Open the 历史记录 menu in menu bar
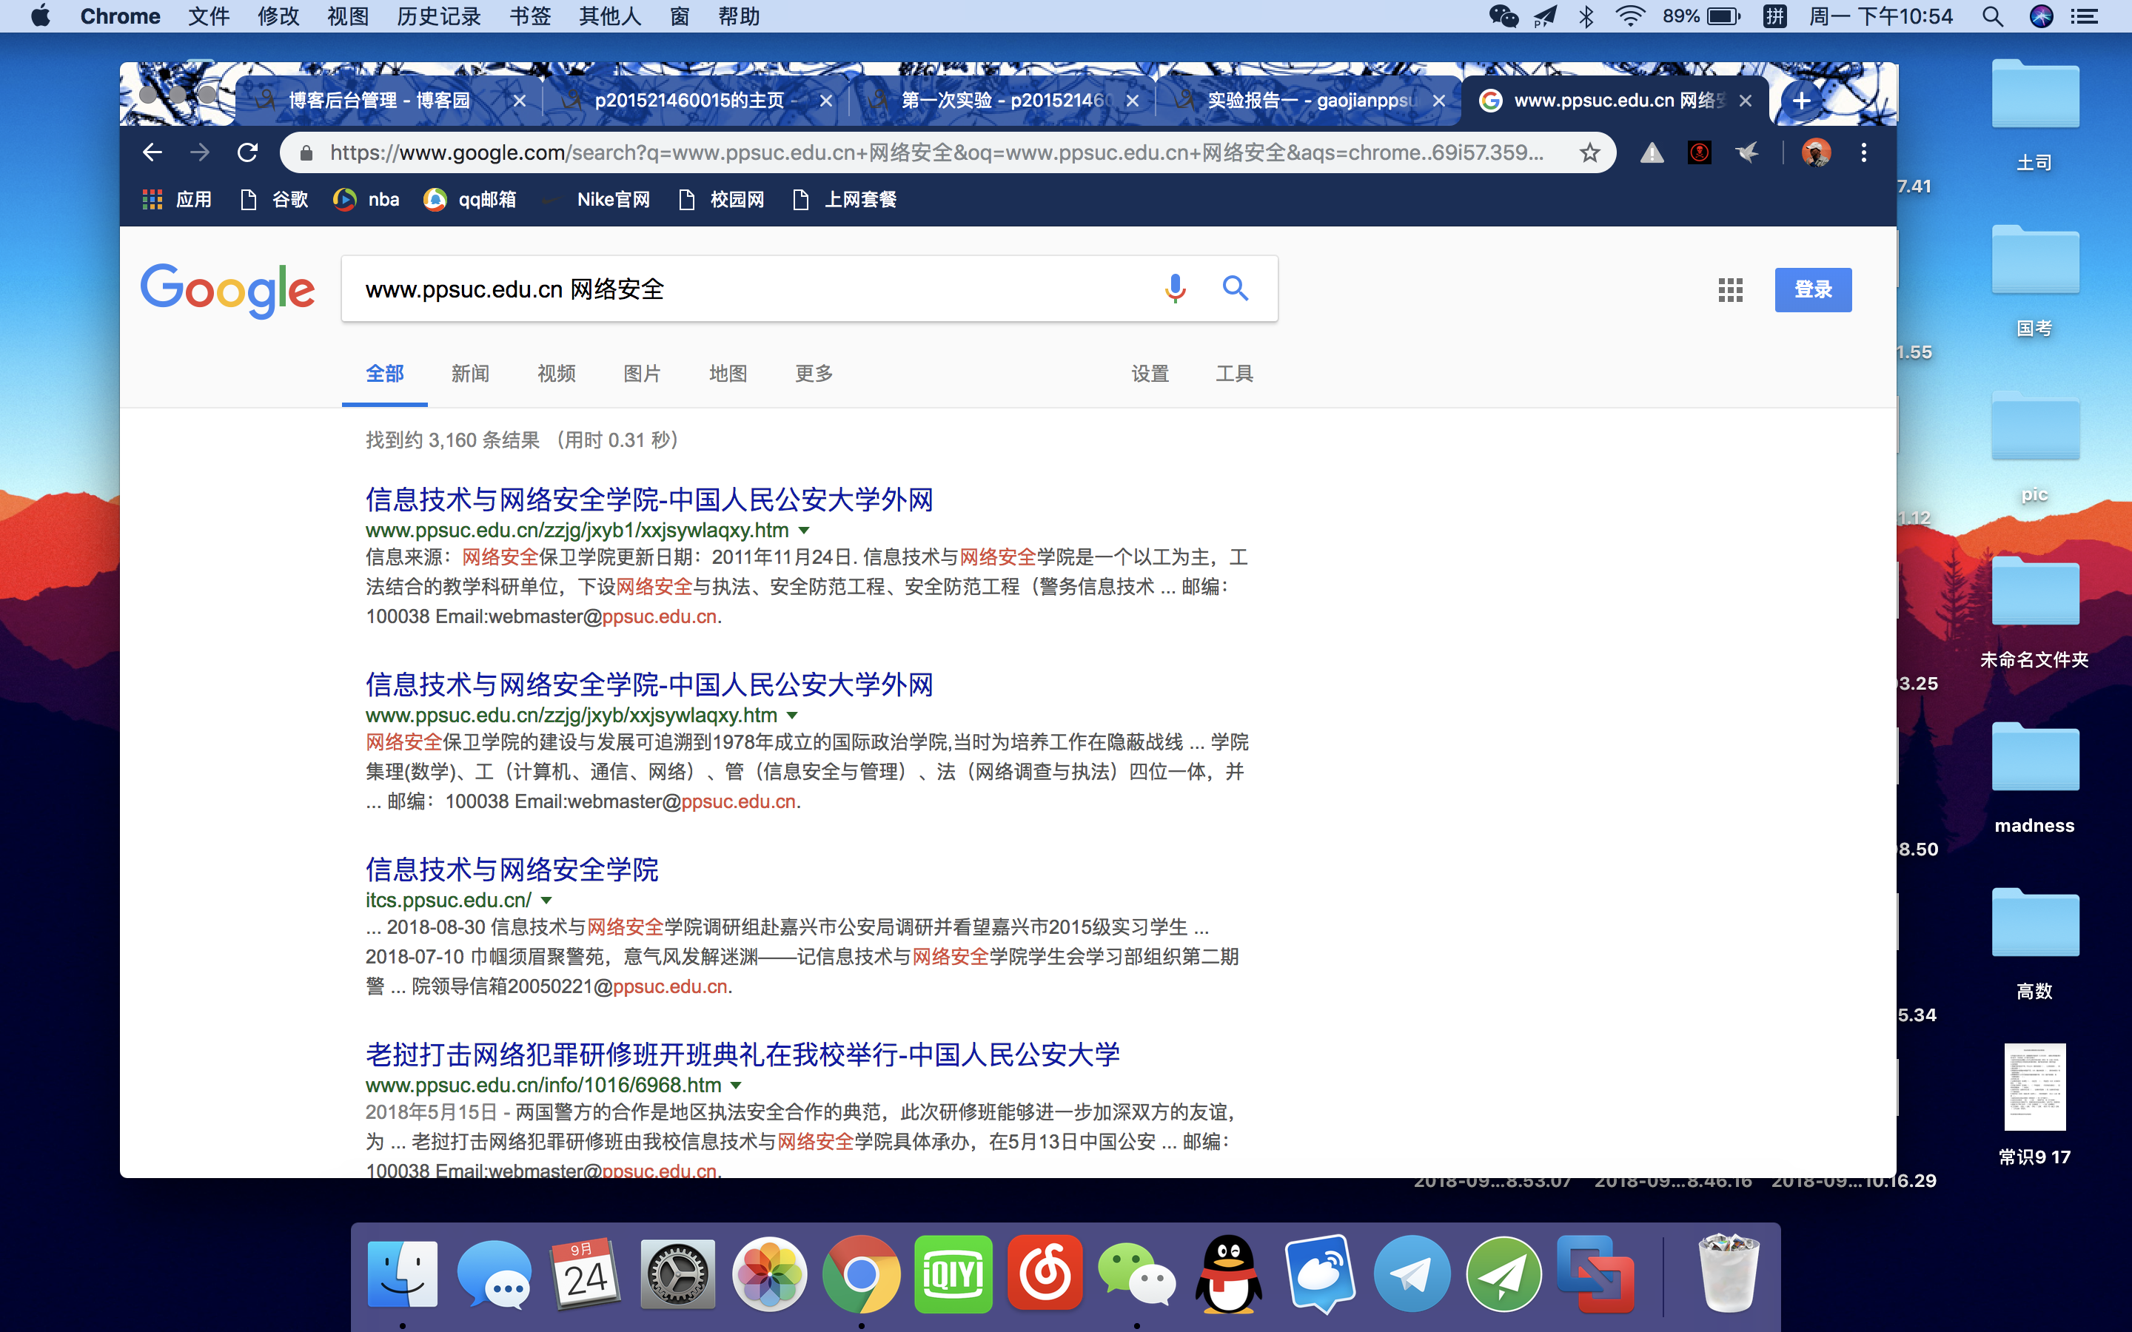The image size is (2132, 1332). click(439, 16)
